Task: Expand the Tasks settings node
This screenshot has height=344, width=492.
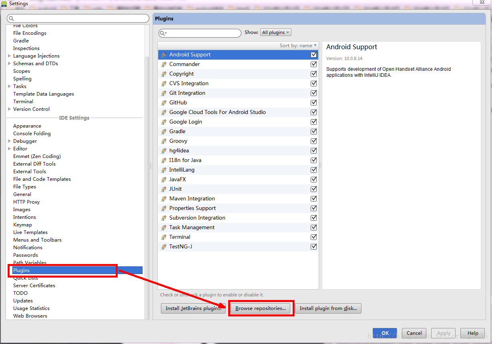Action: pyautogui.click(x=10, y=86)
